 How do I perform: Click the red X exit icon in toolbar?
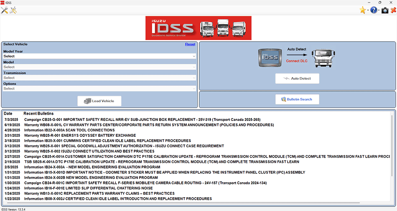pos(392,10)
